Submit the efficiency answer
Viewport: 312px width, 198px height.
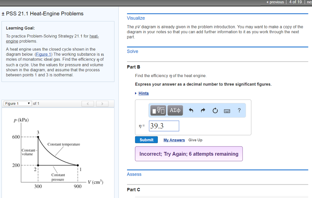[x=146, y=140]
